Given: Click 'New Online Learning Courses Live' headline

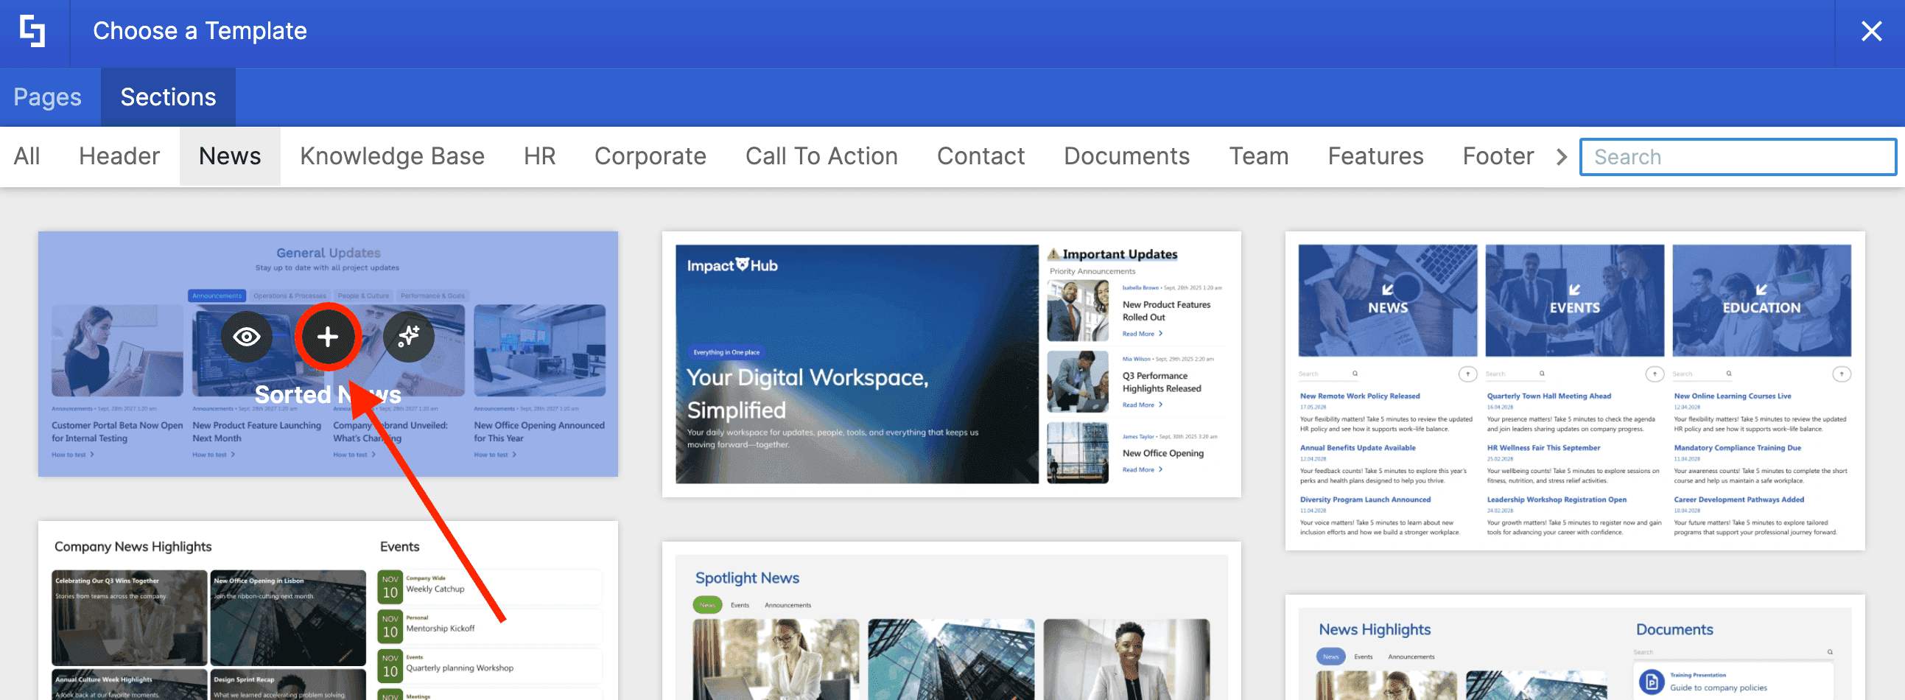Looking at the screenshot, I should pos(1732,396).
